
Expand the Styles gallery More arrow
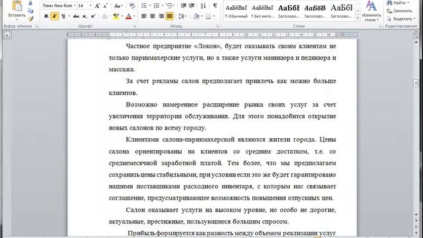(x=358, y=19)
